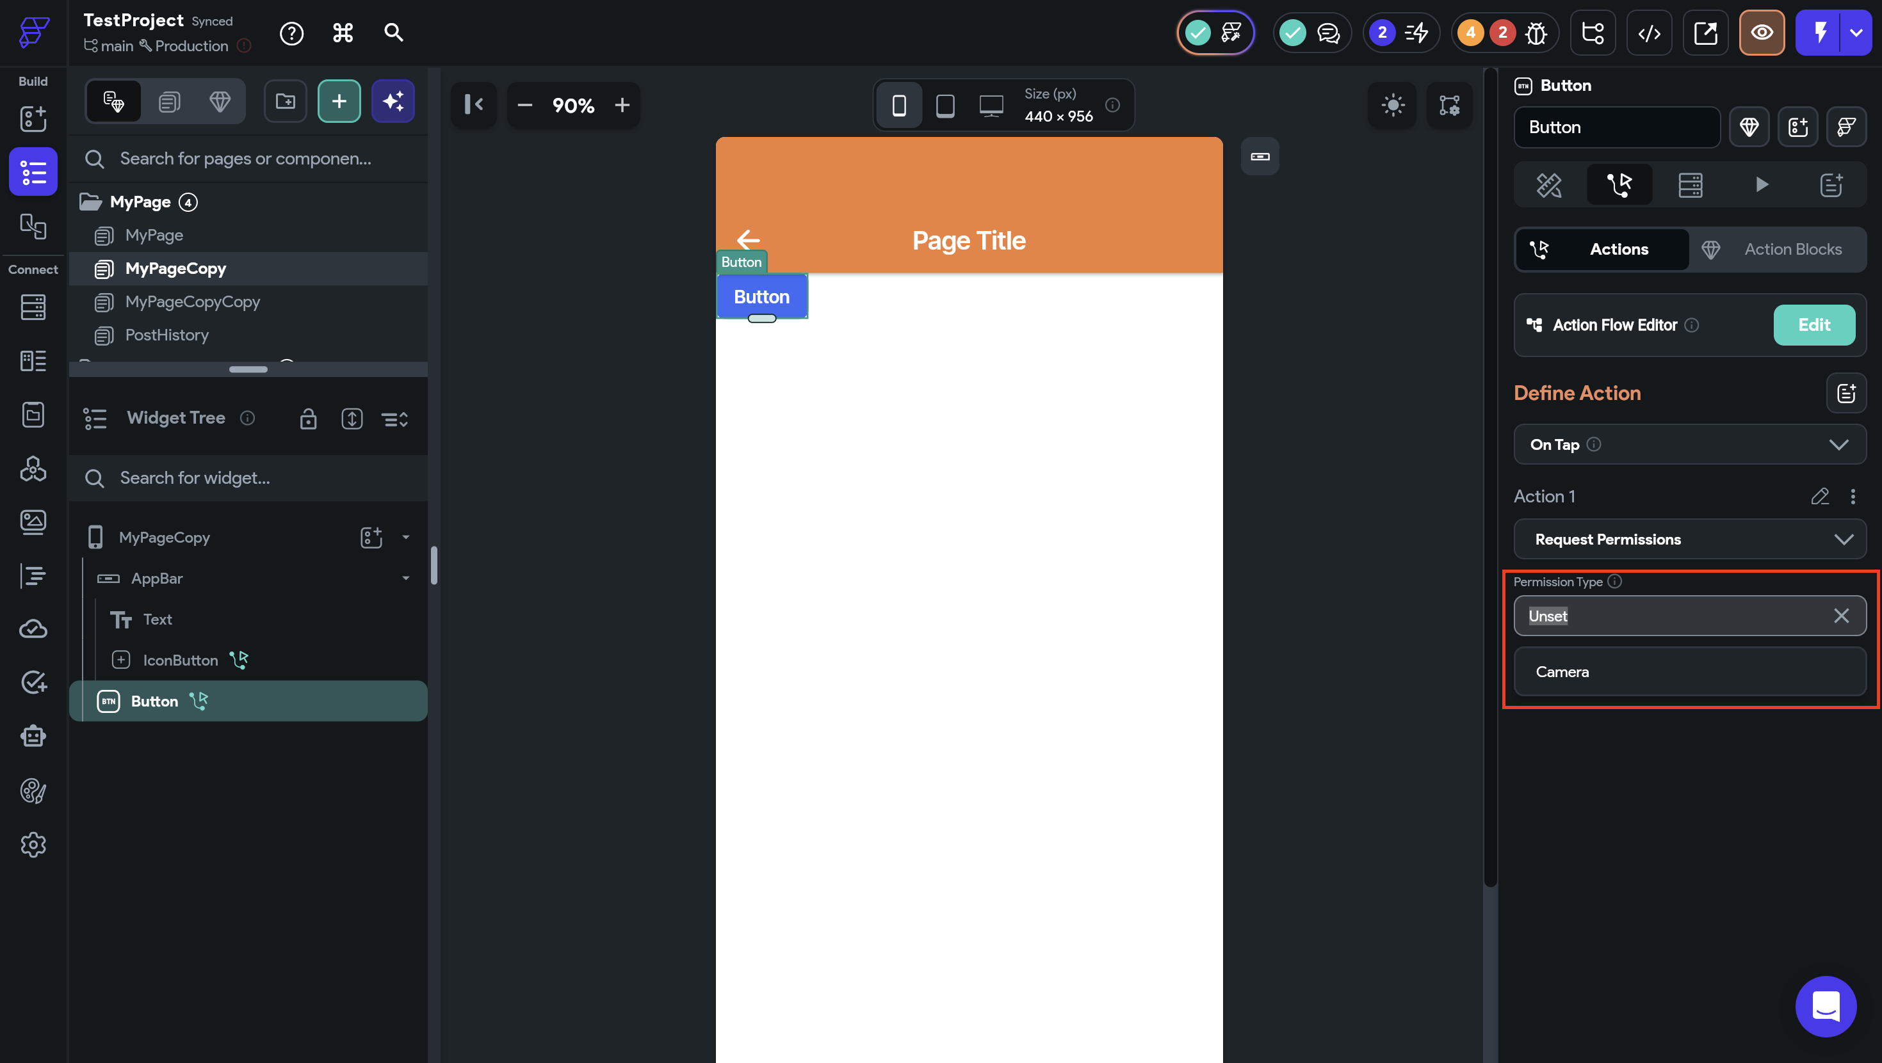Open the keyboard shortcuts command icon
Screen dimensions: 1882x1063
343,33
